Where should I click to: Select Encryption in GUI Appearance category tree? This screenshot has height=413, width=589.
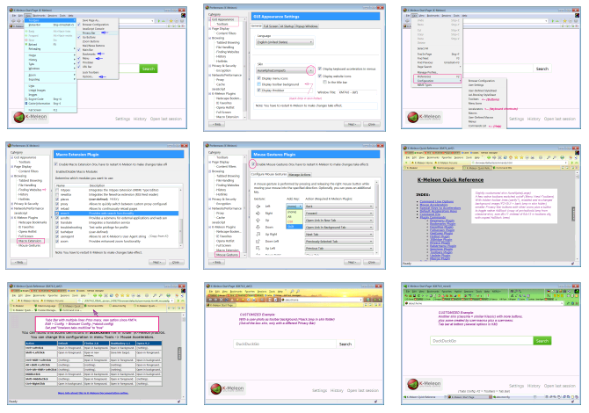point(223,70)
